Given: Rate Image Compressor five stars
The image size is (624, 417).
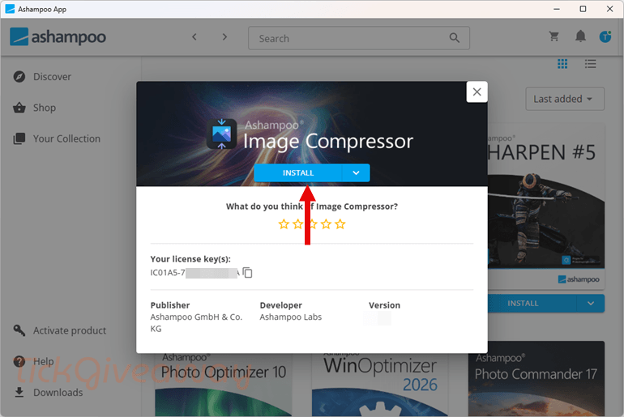Looking at the screenshot, I should point(340,224).
